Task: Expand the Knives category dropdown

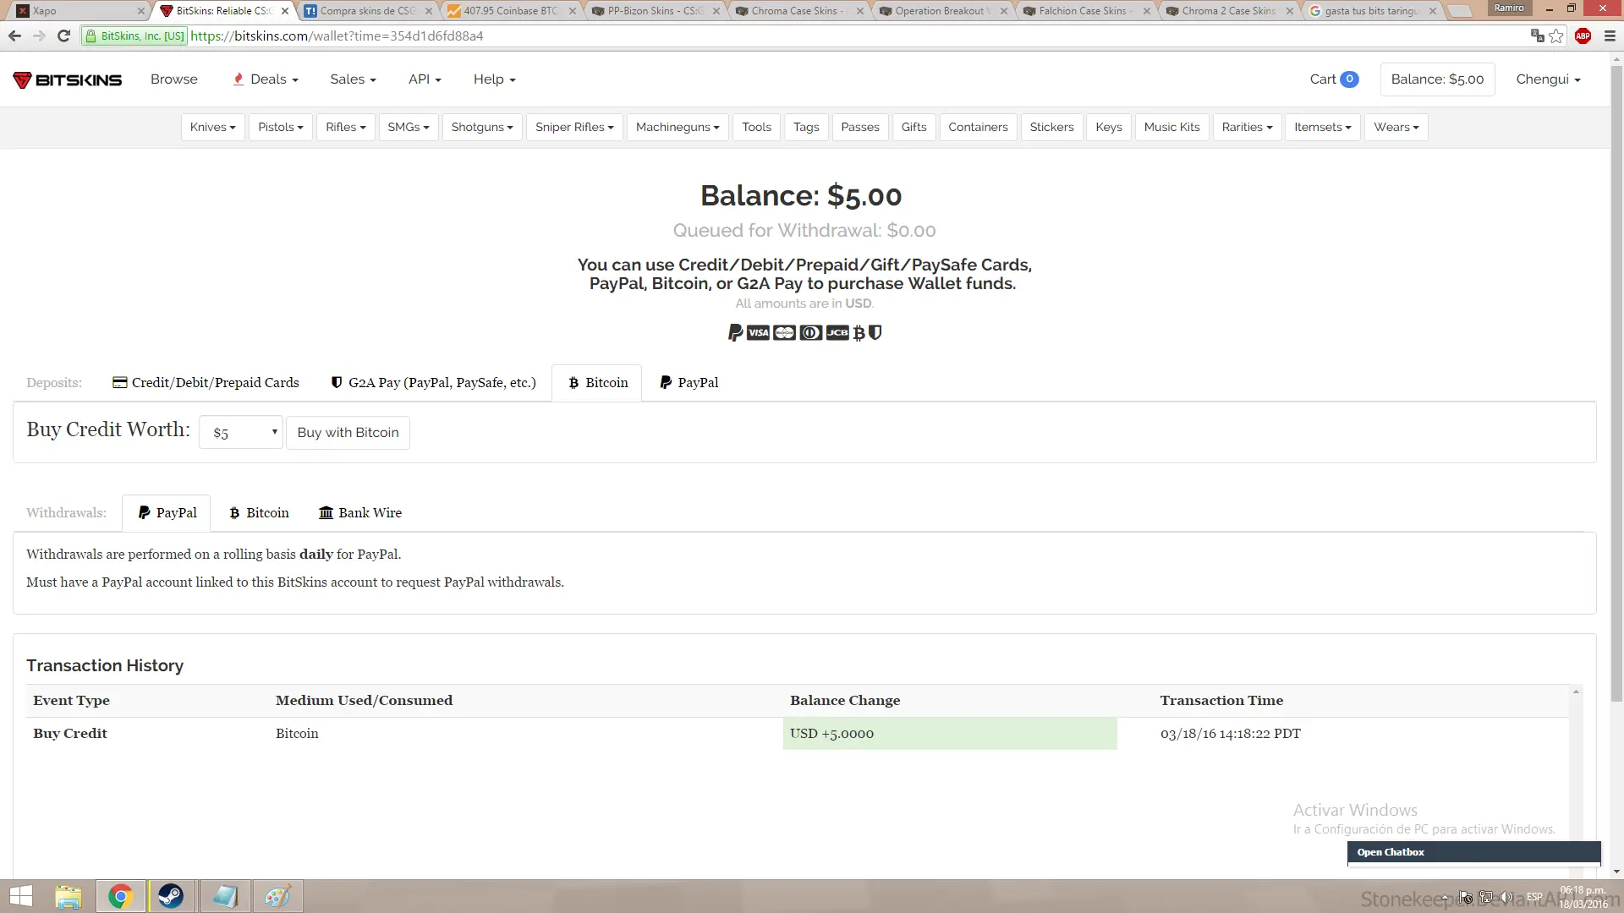Action: (x=212, y=127)
